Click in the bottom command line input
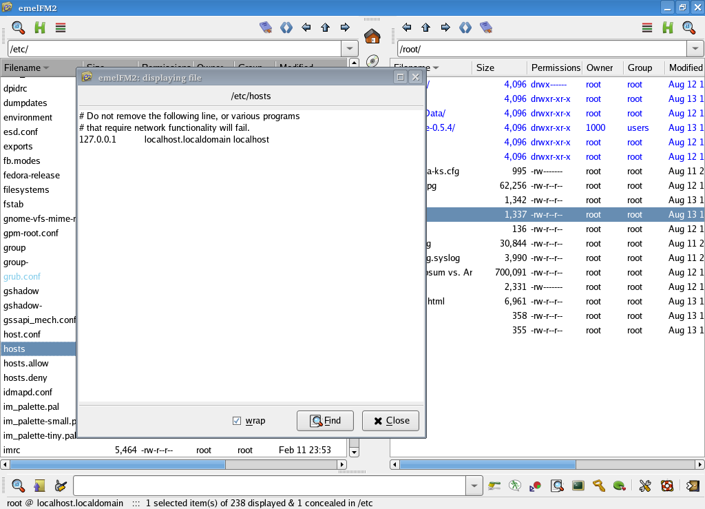The height and width of the screenshot is (509, 705). point(270,486)
